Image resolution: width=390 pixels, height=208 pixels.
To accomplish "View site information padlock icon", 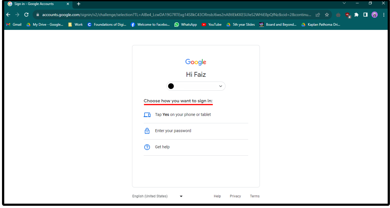I will [x=37, y=15].
